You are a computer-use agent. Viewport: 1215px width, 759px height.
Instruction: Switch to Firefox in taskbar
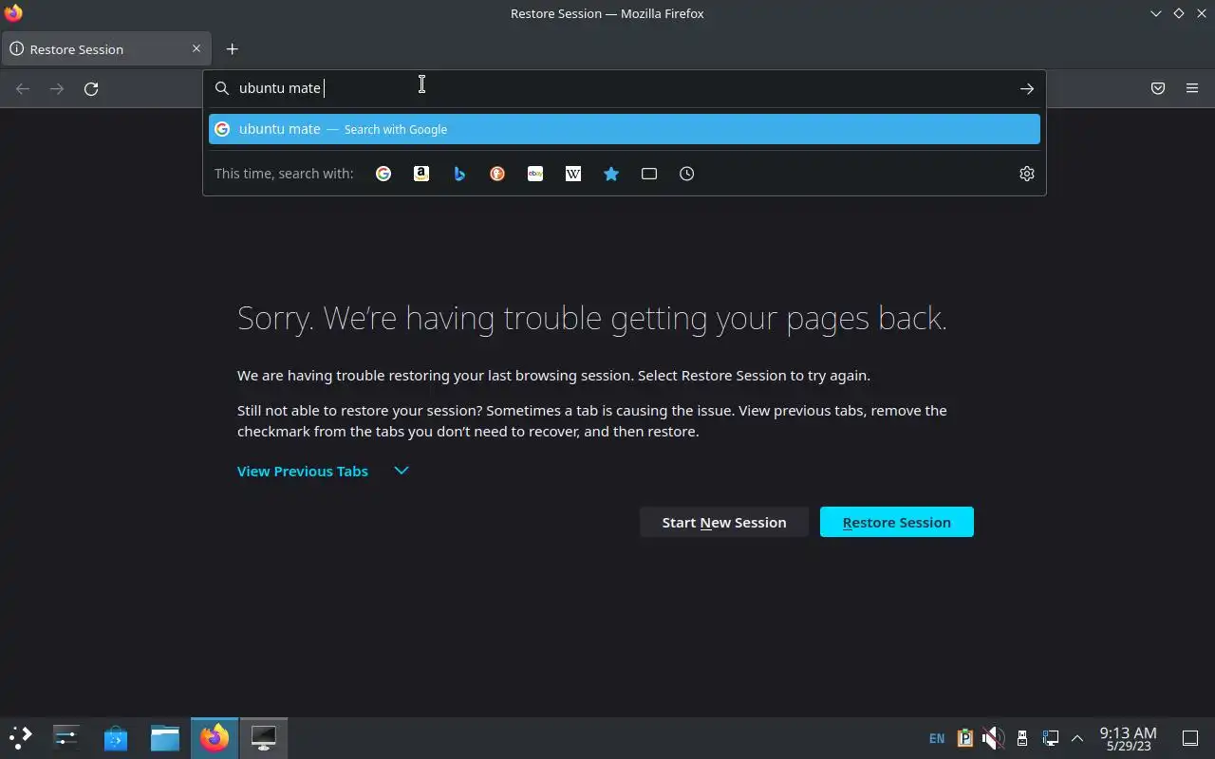(x=215, y=737)
